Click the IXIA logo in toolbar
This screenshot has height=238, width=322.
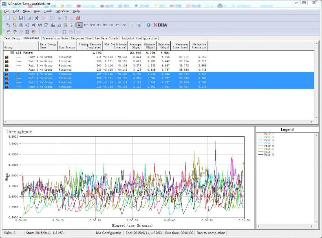coord(160,25)
